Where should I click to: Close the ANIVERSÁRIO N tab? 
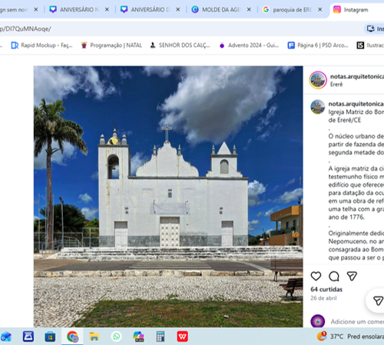click(x=107, y=9)
